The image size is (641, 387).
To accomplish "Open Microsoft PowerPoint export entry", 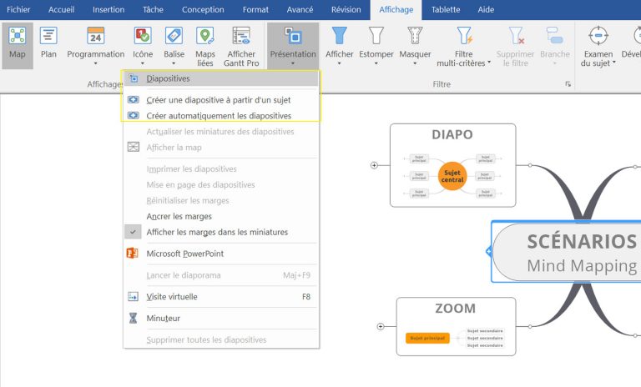I will point(184,254).
